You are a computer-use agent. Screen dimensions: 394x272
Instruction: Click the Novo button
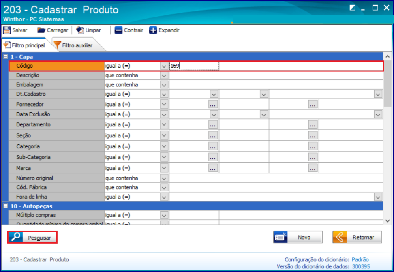click(x=298, y=237)
